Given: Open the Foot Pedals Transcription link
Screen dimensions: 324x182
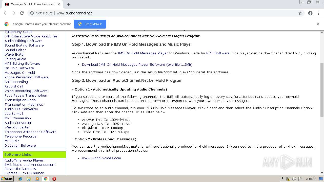Looking at the screenshot, I should pos(26,95).
